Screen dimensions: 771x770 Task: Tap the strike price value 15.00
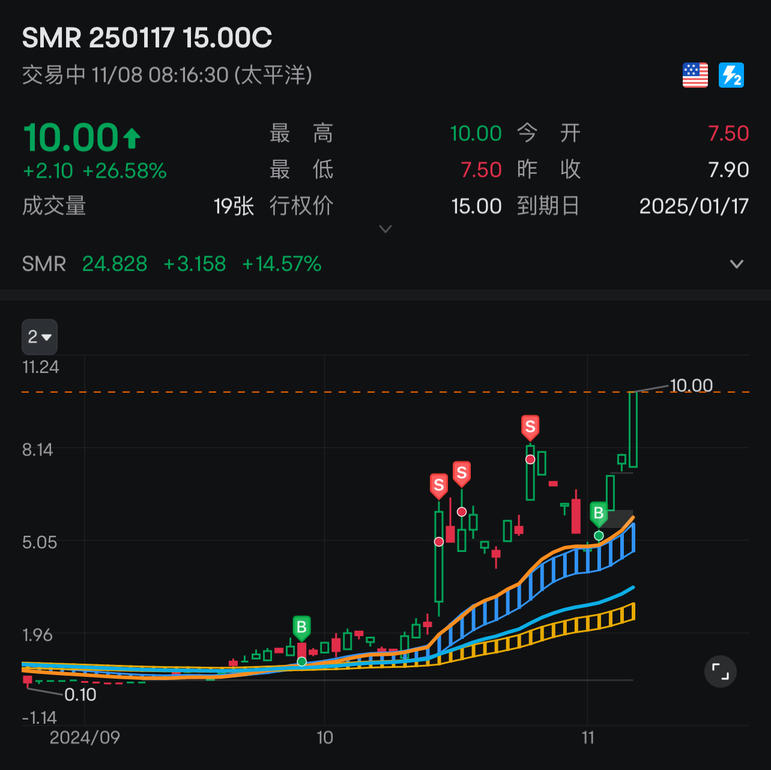[x=476, y=206]
